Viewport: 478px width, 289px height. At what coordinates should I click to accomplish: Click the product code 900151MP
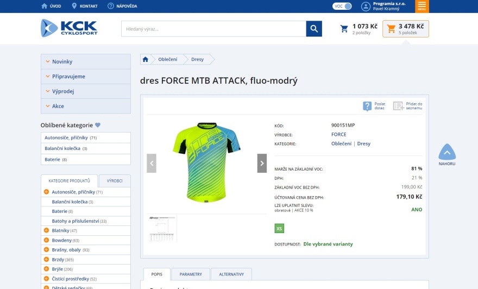click(x=343, y=125)
